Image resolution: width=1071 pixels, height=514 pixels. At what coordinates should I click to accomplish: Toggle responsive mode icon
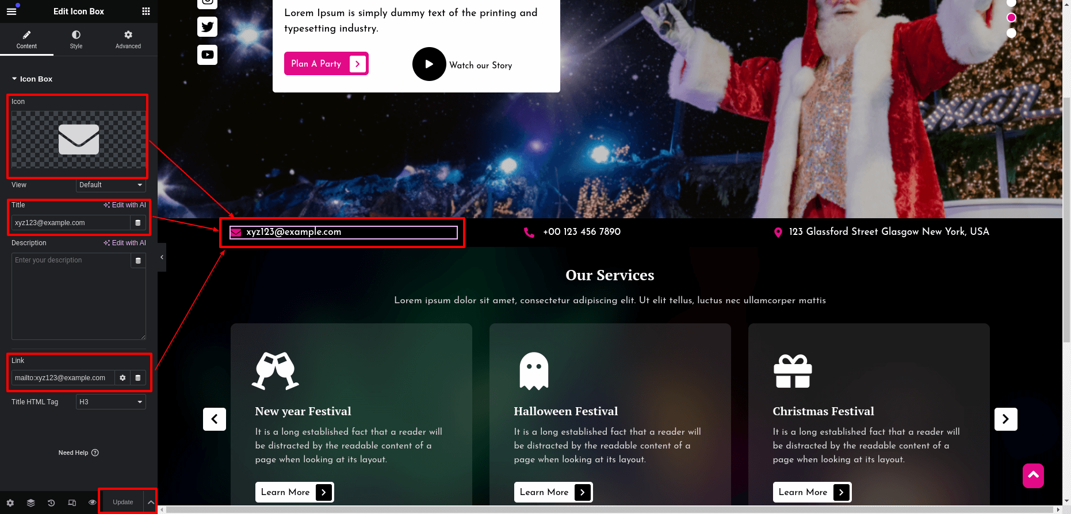[x=72, y=503]
